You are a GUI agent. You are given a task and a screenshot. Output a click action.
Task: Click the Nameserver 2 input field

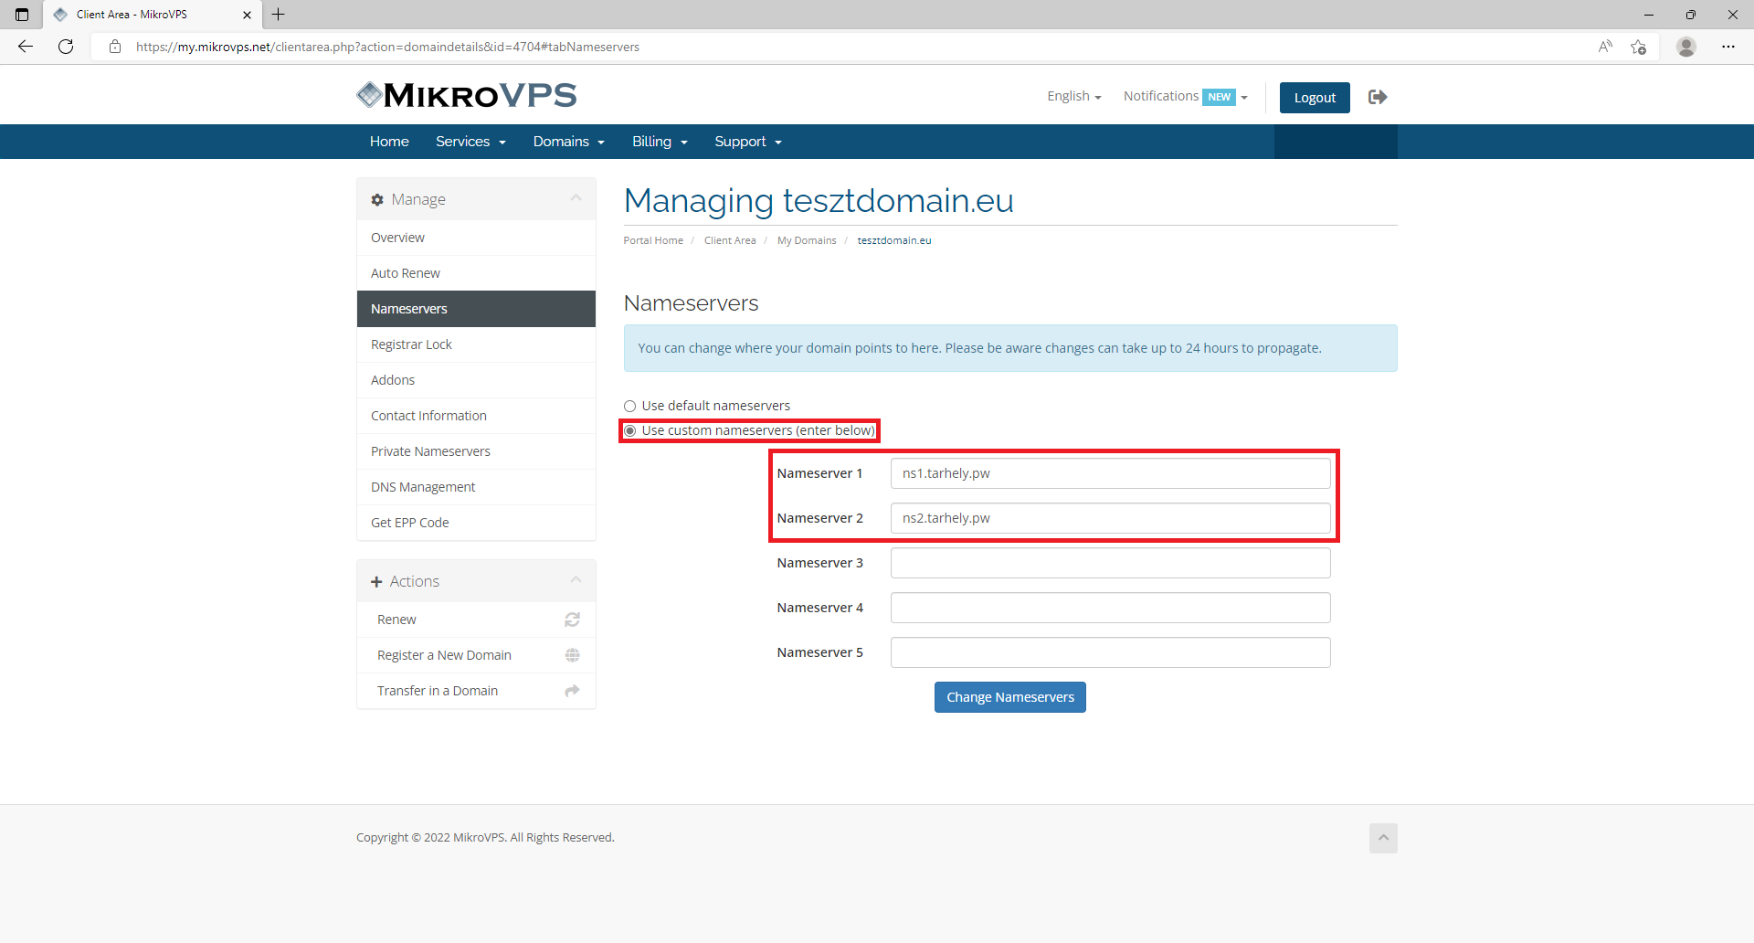pyautogui.click(x=1110, y=518)
